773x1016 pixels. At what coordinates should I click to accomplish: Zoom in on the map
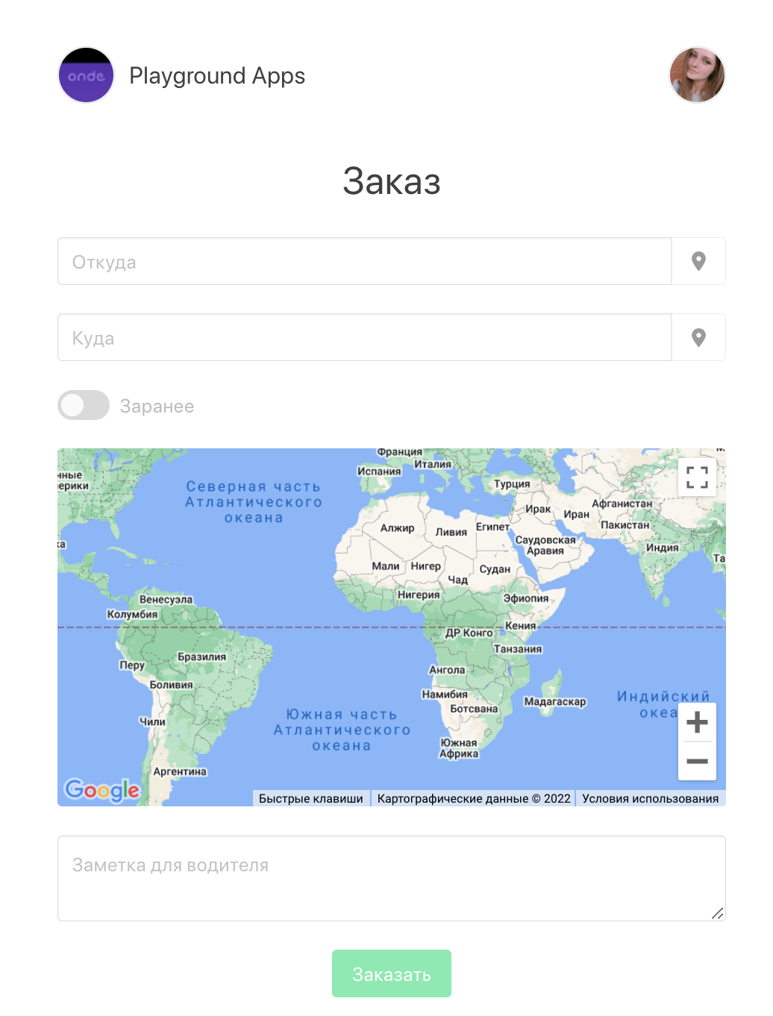(697, 722)
